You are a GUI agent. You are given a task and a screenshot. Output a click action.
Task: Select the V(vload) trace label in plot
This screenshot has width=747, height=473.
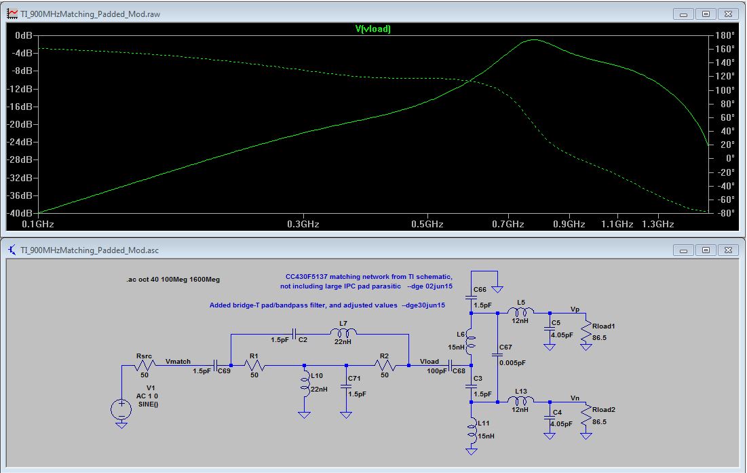372,29
